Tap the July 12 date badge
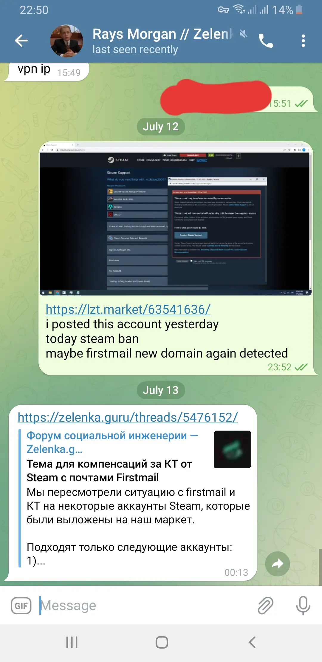 161,127
